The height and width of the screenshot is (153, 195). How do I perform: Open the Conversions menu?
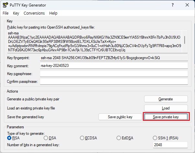34,13
